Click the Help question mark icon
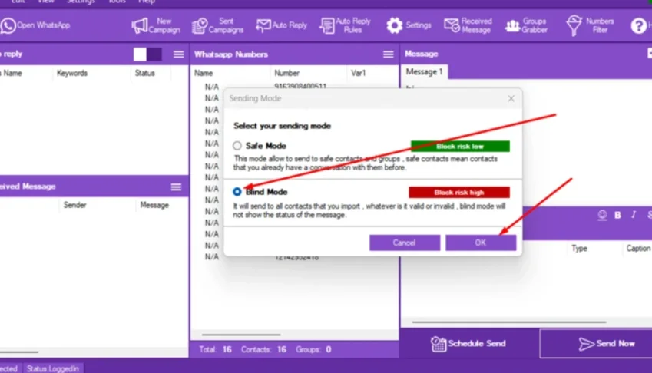Viewport: 652px width, 373px height. click(638, 26)
